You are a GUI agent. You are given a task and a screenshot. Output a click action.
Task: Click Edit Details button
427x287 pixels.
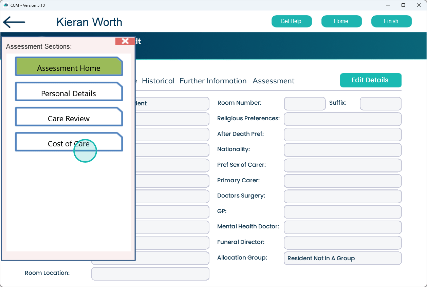(x=371, y=80)
